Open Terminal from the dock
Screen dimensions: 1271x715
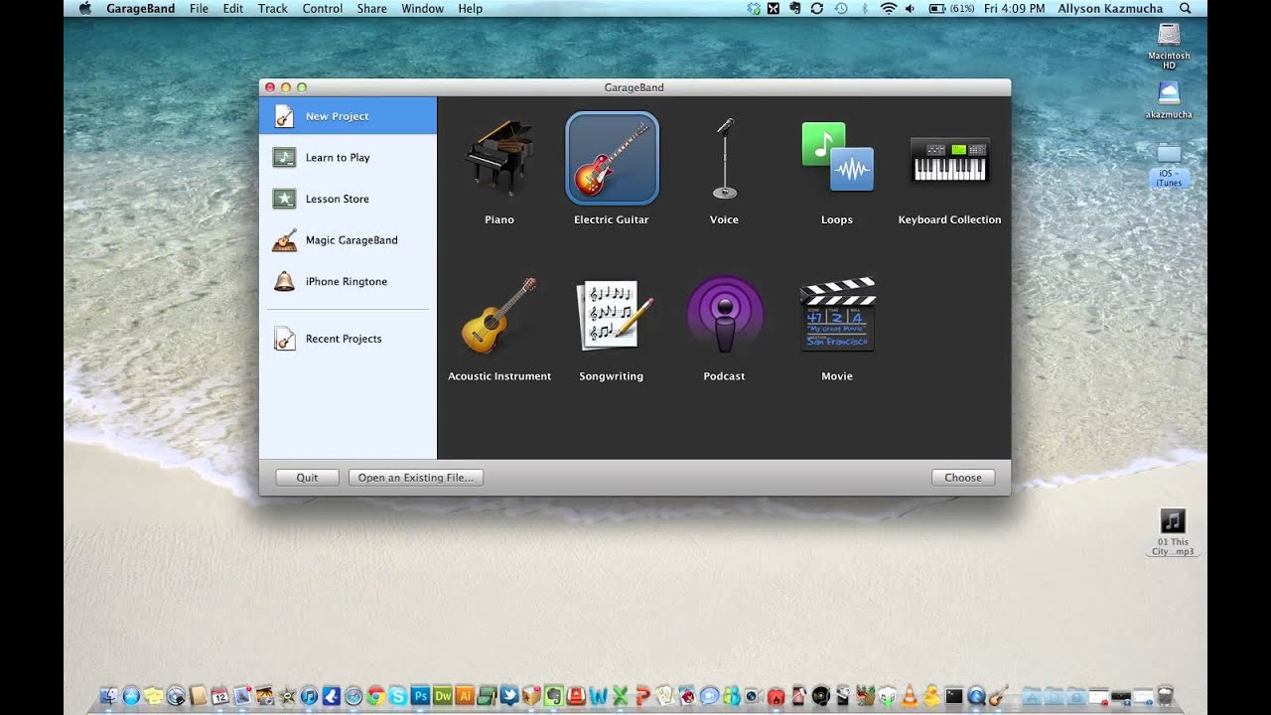pos(954,695)
